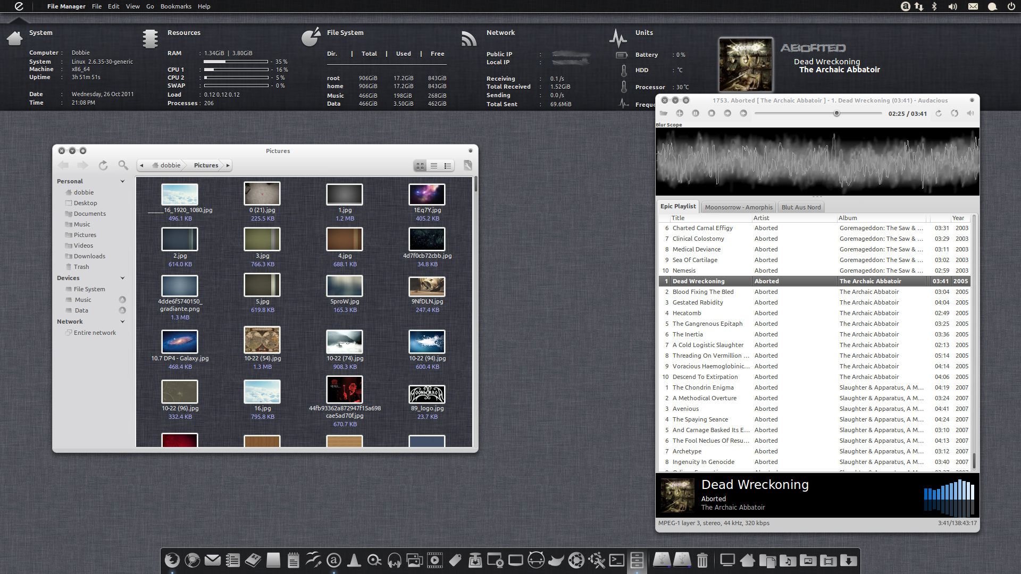Click Pictures in the path bar
This screenshot has height=574, width=1021.
coord(206,165)
